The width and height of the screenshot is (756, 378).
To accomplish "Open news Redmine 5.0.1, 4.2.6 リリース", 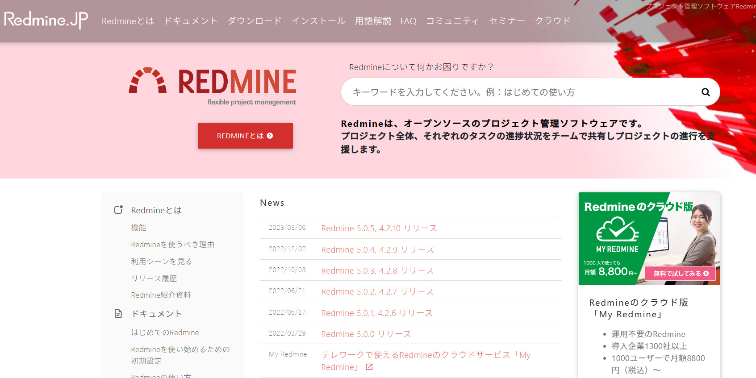I will pyautogui.click(x=377, y=313).
